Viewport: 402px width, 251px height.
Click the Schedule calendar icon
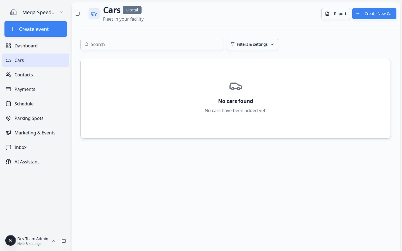[8, 104]
